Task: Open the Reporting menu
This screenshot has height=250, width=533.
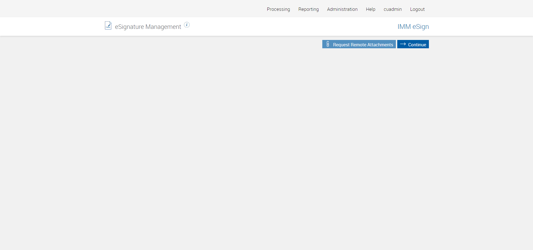Action: (x=308, y=9)
